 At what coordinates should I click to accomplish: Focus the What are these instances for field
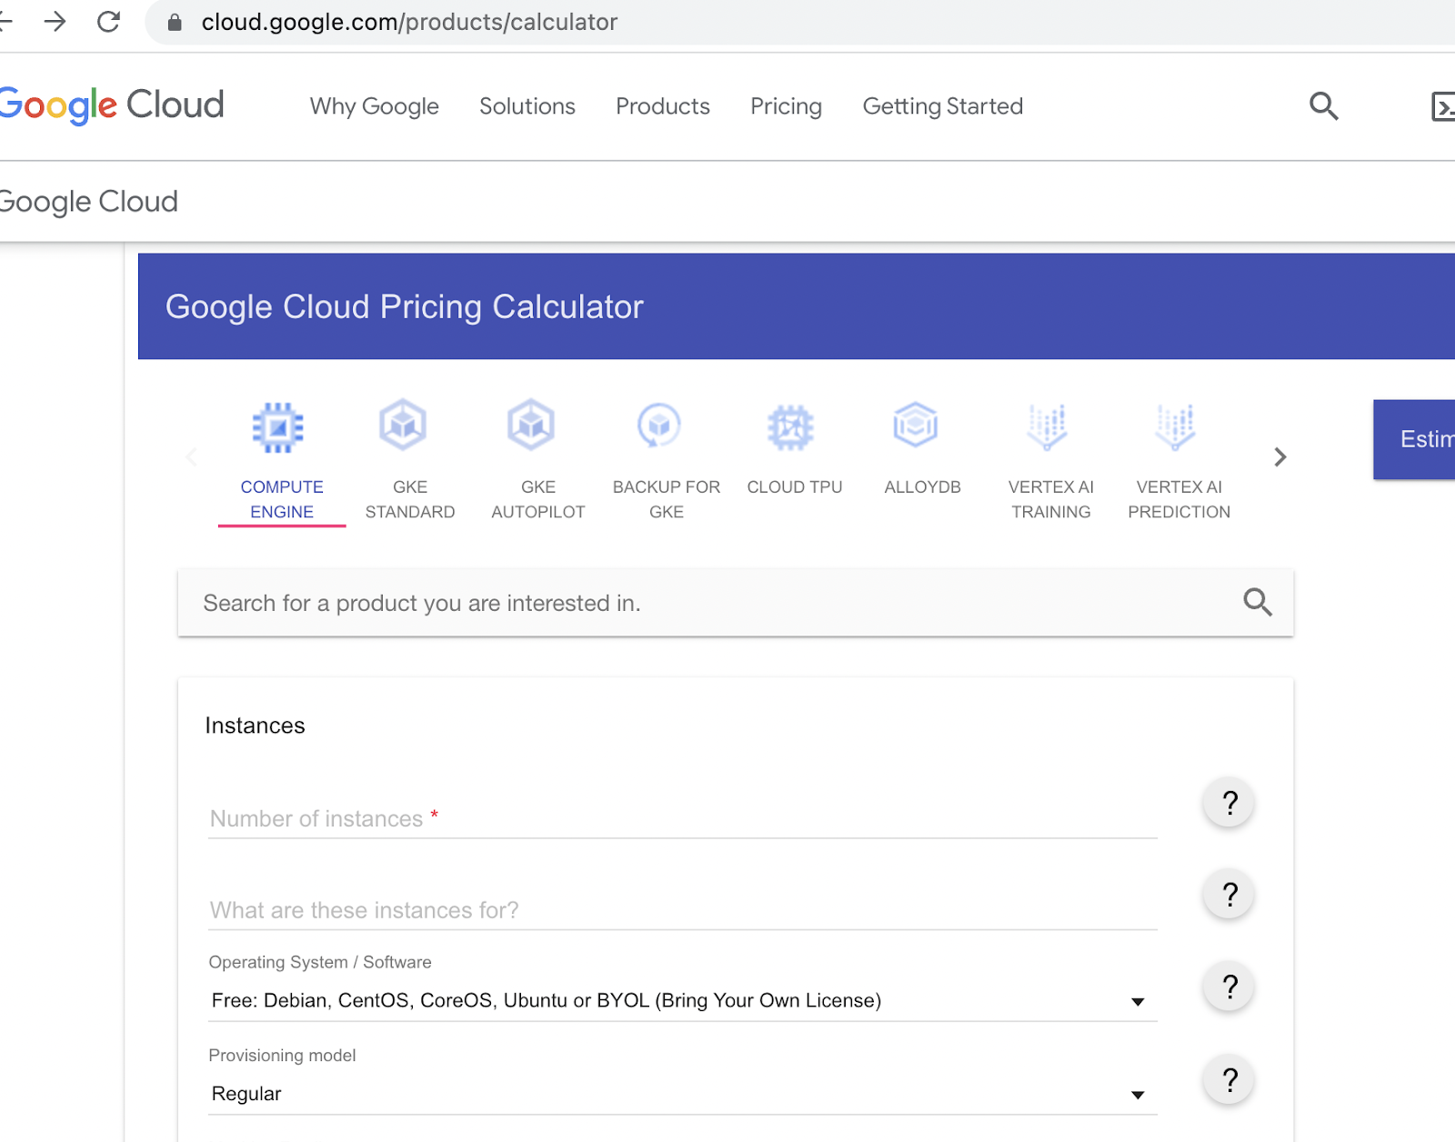683,909
